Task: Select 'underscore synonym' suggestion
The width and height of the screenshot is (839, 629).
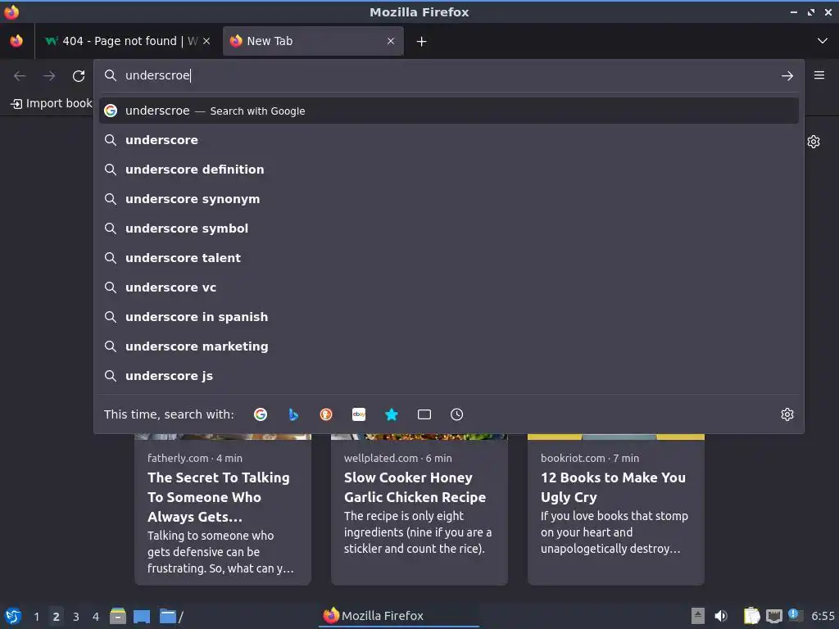Action: pos(448,199)
